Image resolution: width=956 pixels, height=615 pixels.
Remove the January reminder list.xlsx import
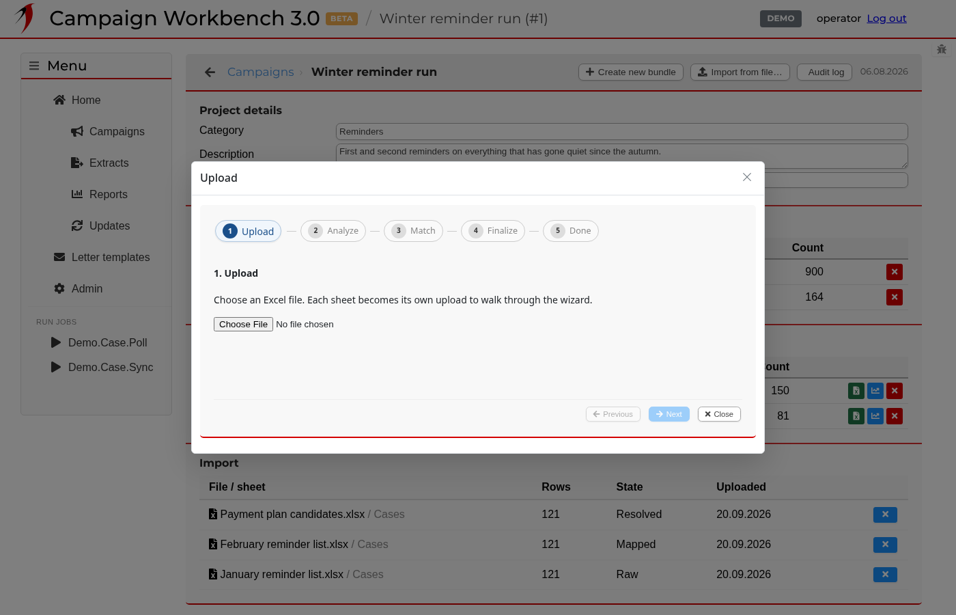pos(885,575)
